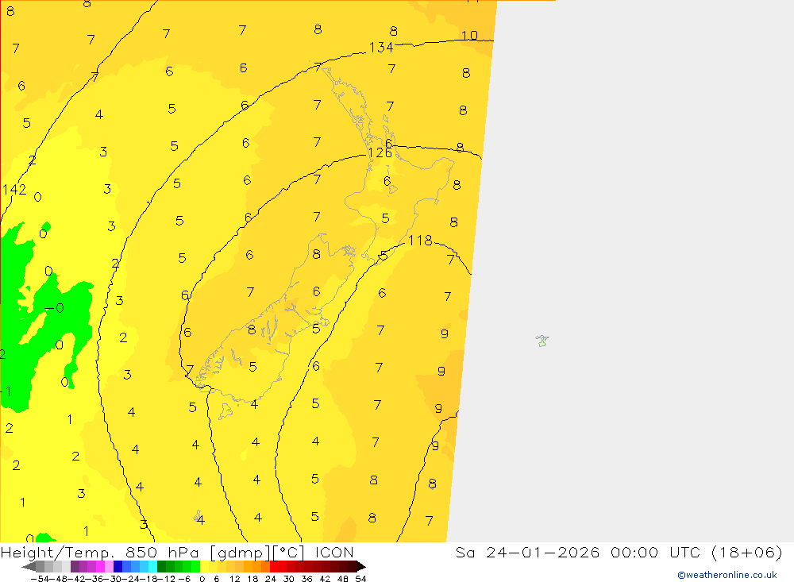
Task: Click the '0' legend scale value
Action: point(202,579)
